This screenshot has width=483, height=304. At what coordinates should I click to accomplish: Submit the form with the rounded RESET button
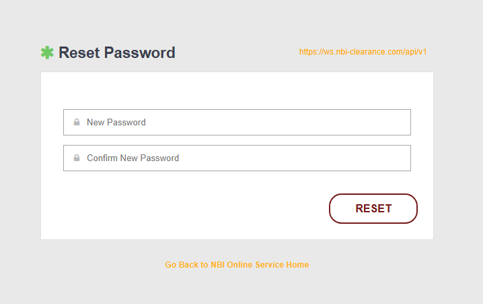tap(373, 208)
